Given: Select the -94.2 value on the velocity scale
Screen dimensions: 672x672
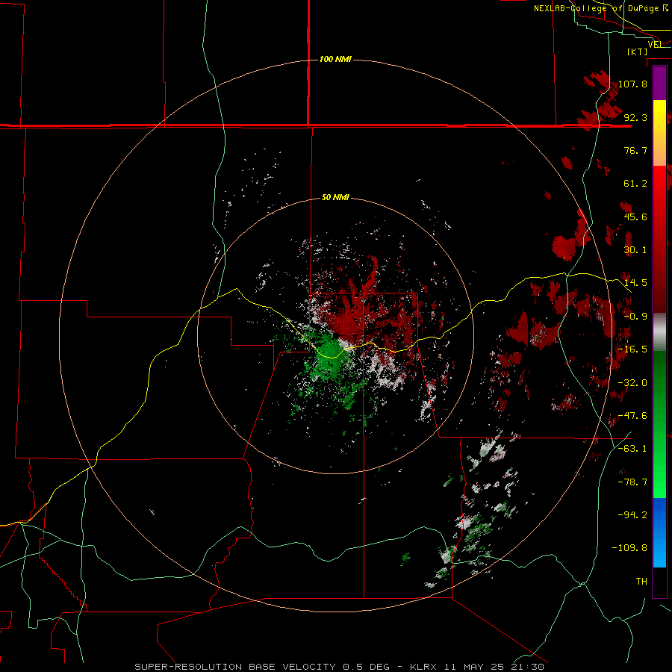Looking at the screenshot, I should [632, 515].
